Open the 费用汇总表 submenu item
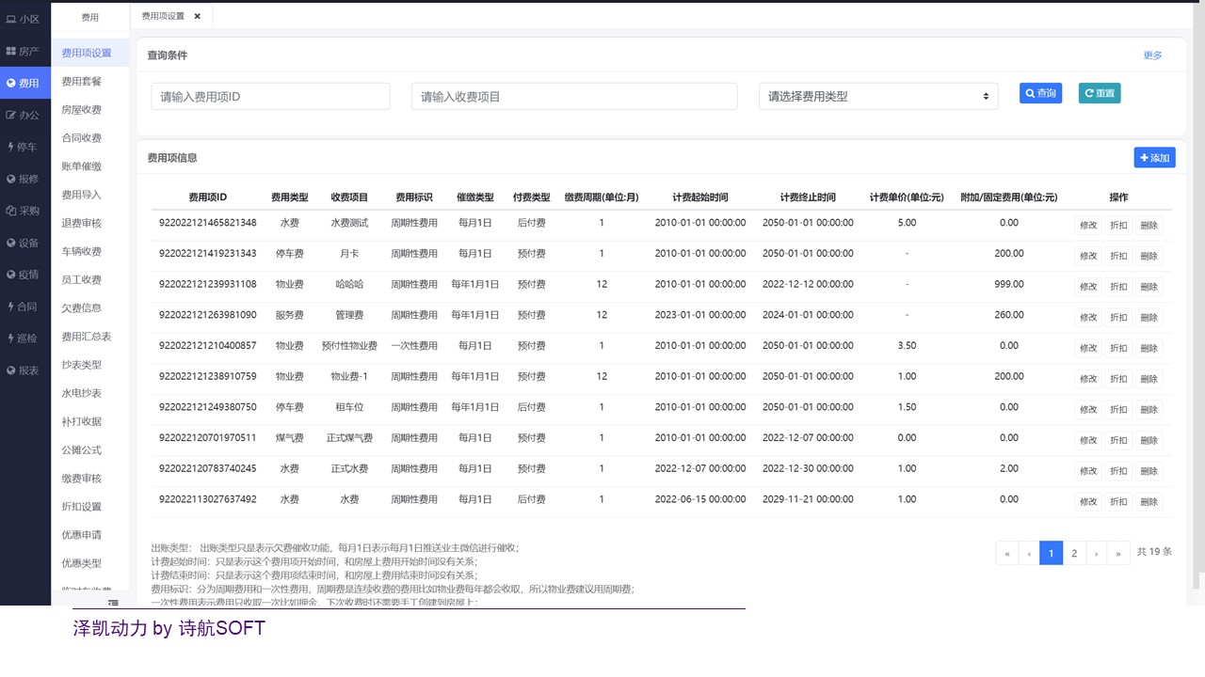This screenshot has height=677, width=1205. [x=90, y=336]
